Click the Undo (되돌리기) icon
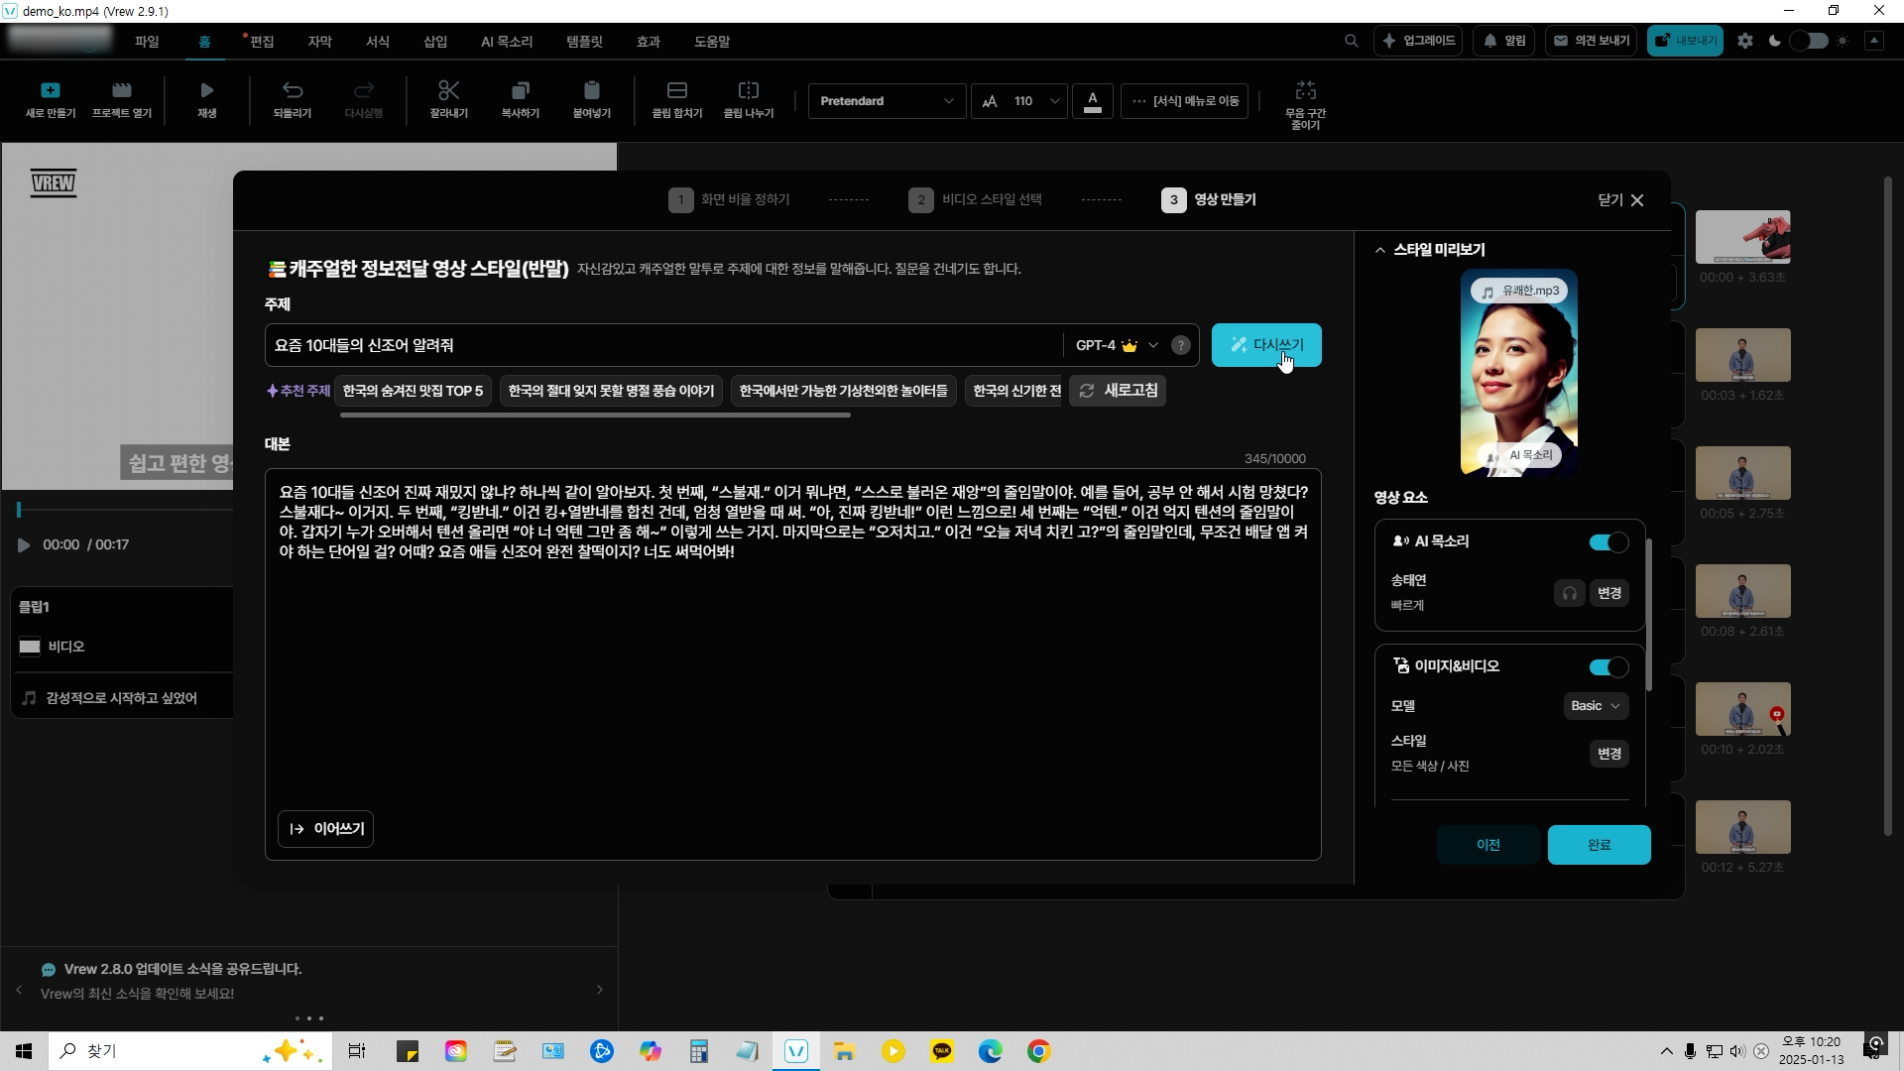1904x1071 pixels. [x=292, y=91]
